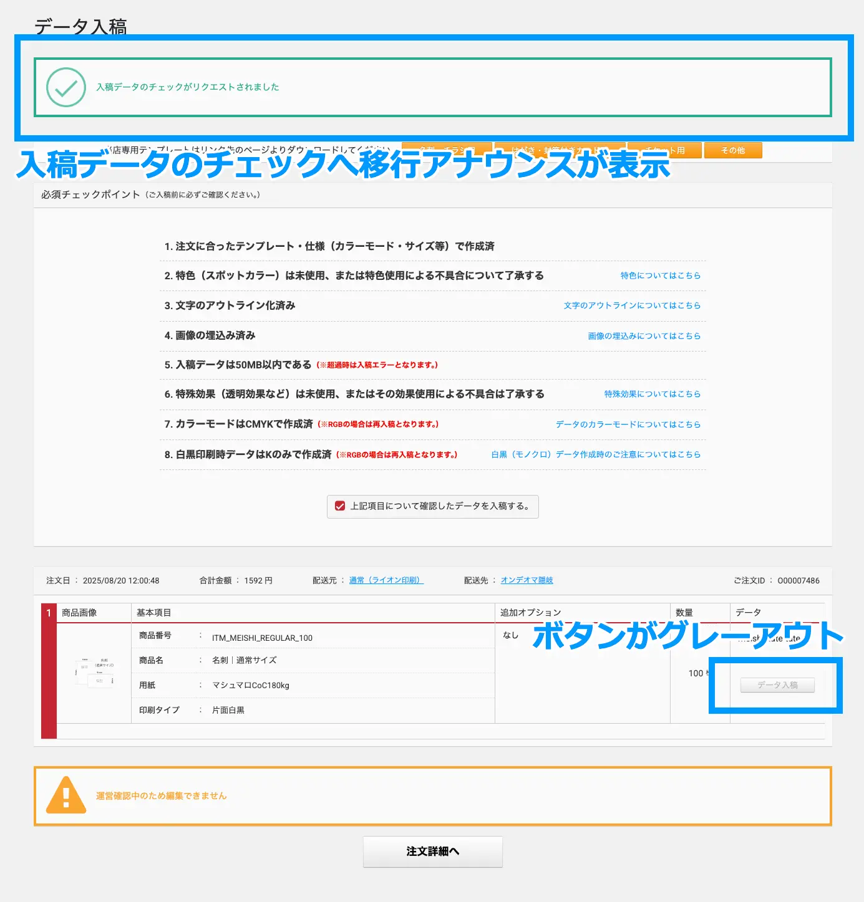Click the grayed-out データ入稿 button
This screenshot has width=864, height=902.
click(x=777, y=684)
